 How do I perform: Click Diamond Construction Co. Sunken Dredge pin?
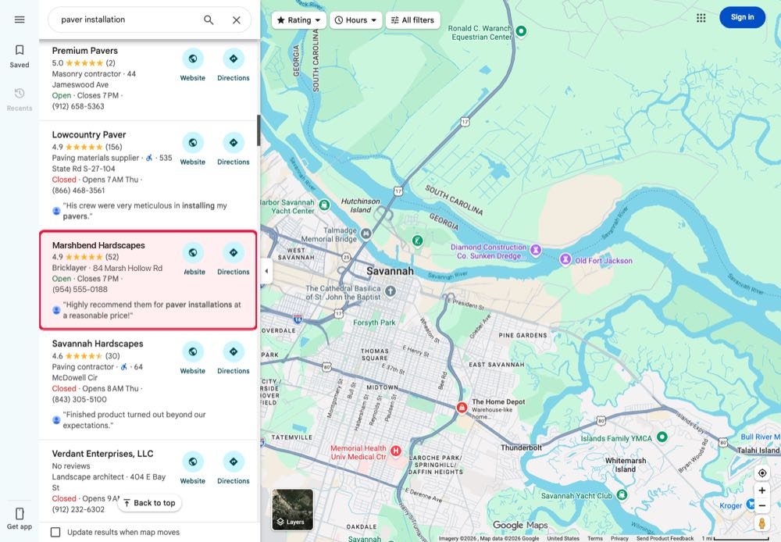(x=536, y=250)
